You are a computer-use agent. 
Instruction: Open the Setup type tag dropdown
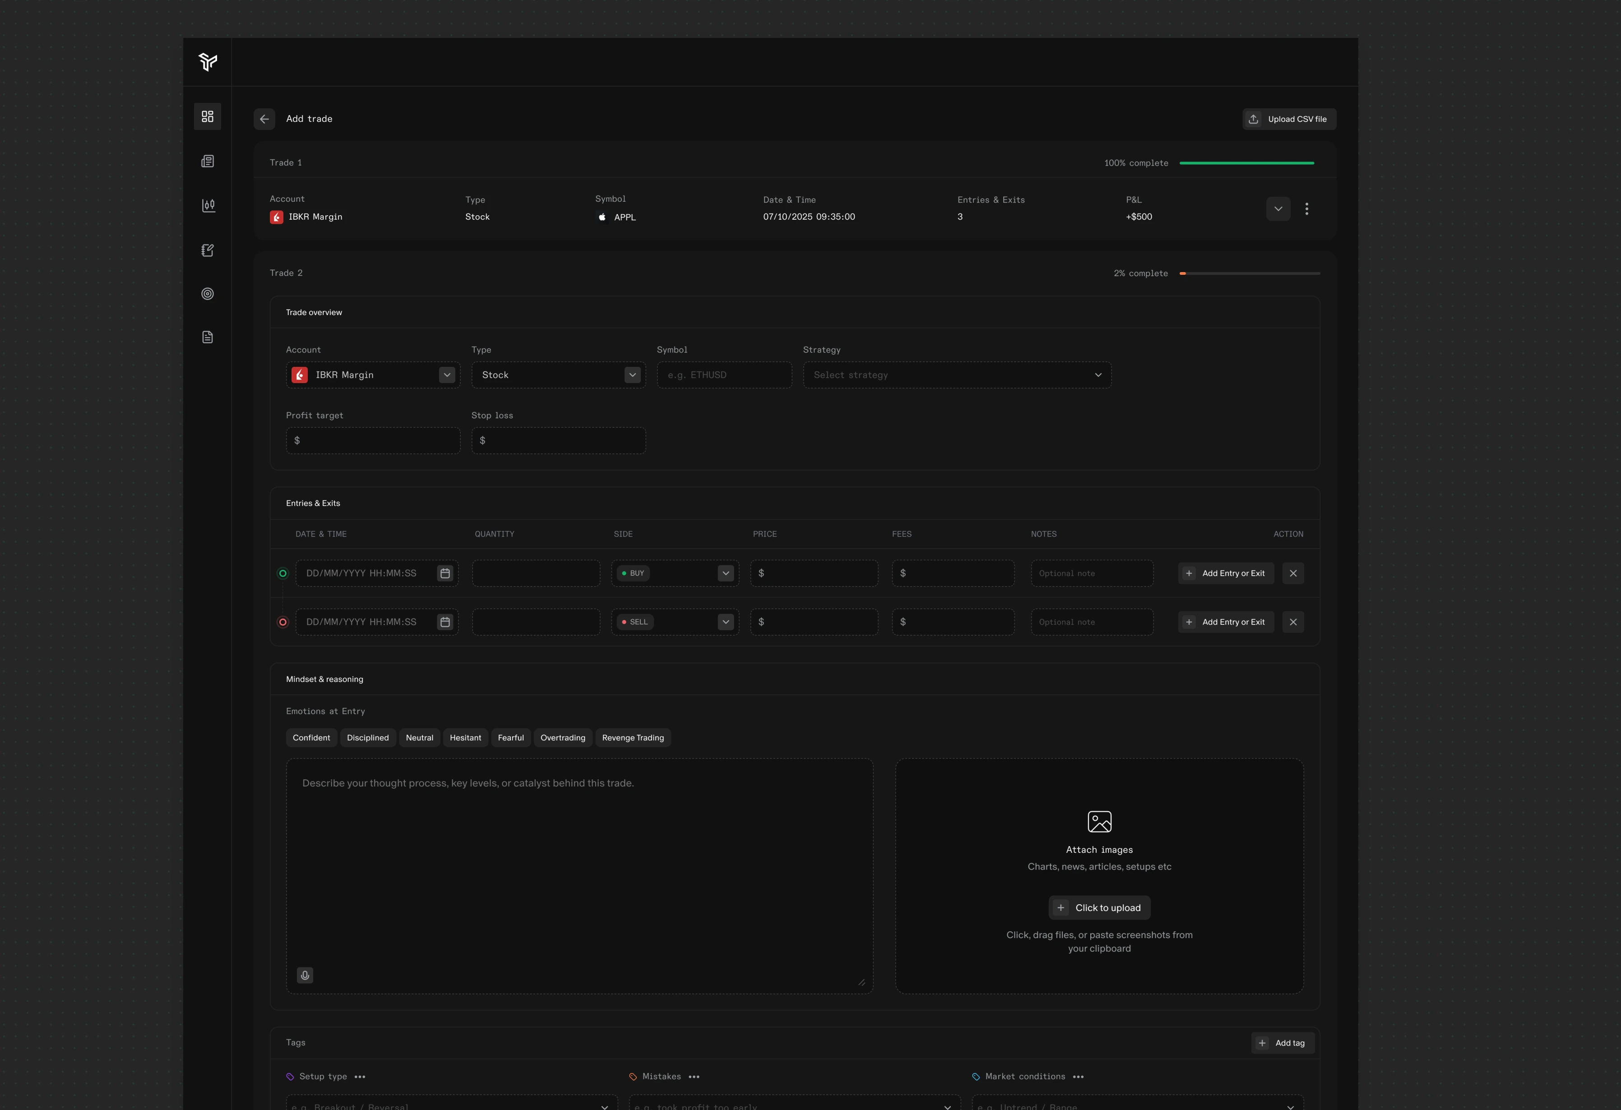[452, 1103]
